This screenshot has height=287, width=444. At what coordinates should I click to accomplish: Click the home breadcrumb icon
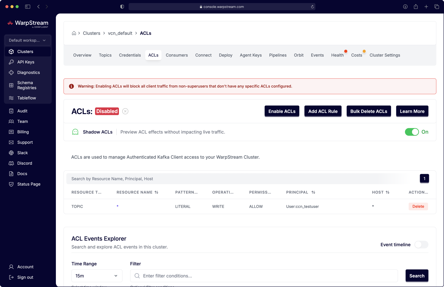[x=74, y=33]
